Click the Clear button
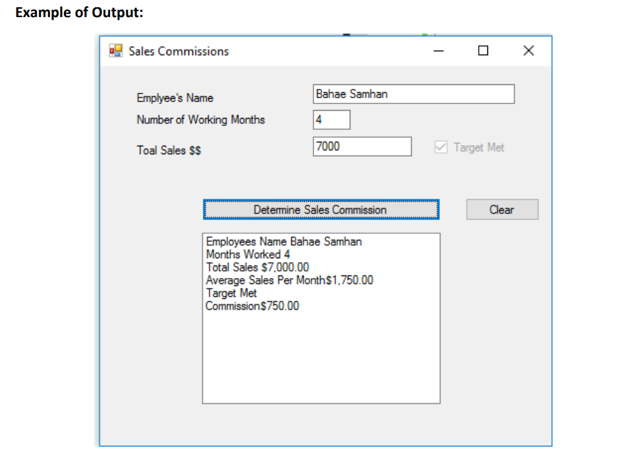This screenshot has width=621, height=473. (502, 209)
